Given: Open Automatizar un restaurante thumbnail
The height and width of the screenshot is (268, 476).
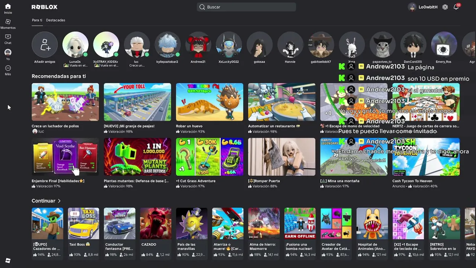Looking at the screenshot, I should [282, 102].
